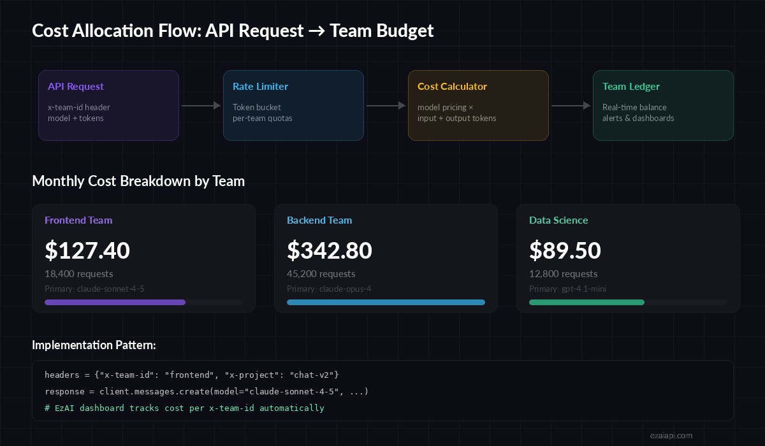The image size is (765, 446).
Task: Click the Monthly Cost Breakdown heading
Action: (138, 181)
